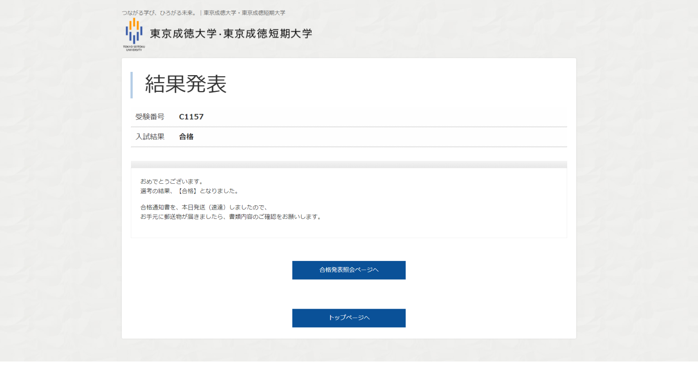698x392 pixels.
Task: Click the おめでとうございます。 message line
Action: click(172, 181)
